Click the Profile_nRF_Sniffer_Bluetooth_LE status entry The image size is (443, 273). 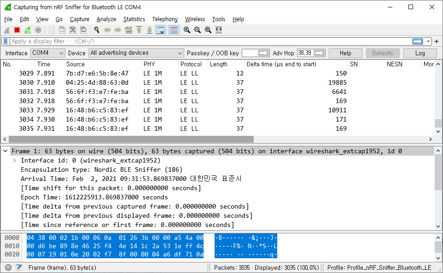pos(379,267)
